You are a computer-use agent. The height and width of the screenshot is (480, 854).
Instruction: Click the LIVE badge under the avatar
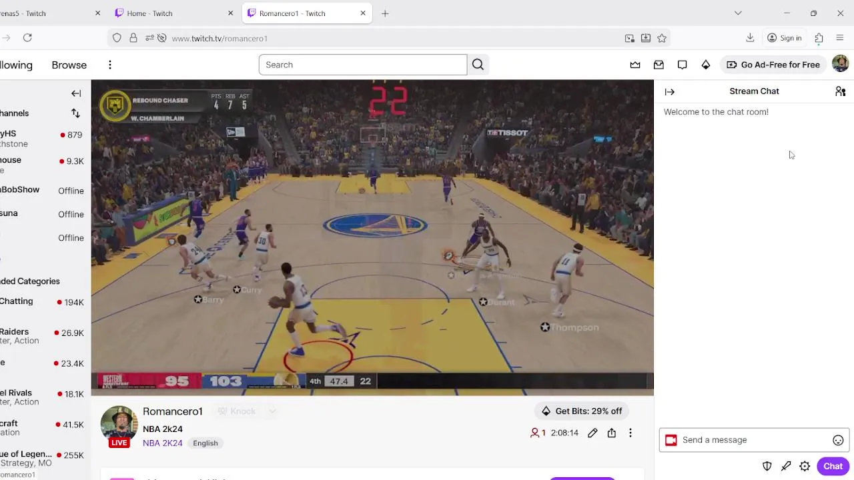(119, 443)
